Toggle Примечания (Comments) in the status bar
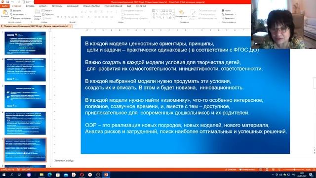This screenshot has width=316, height=178. (247, 170)
